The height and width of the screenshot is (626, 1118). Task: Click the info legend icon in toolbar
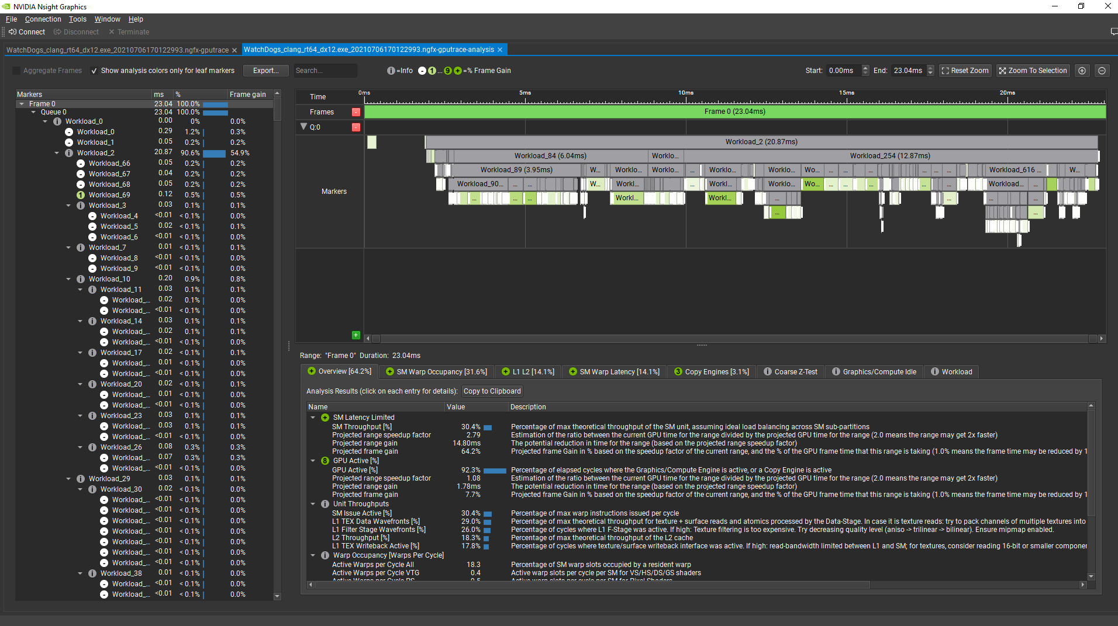click(391, 71)
